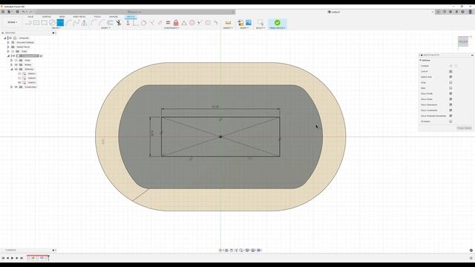Jump timeline to the end
The image size is (475, 267).
point(22,258)
